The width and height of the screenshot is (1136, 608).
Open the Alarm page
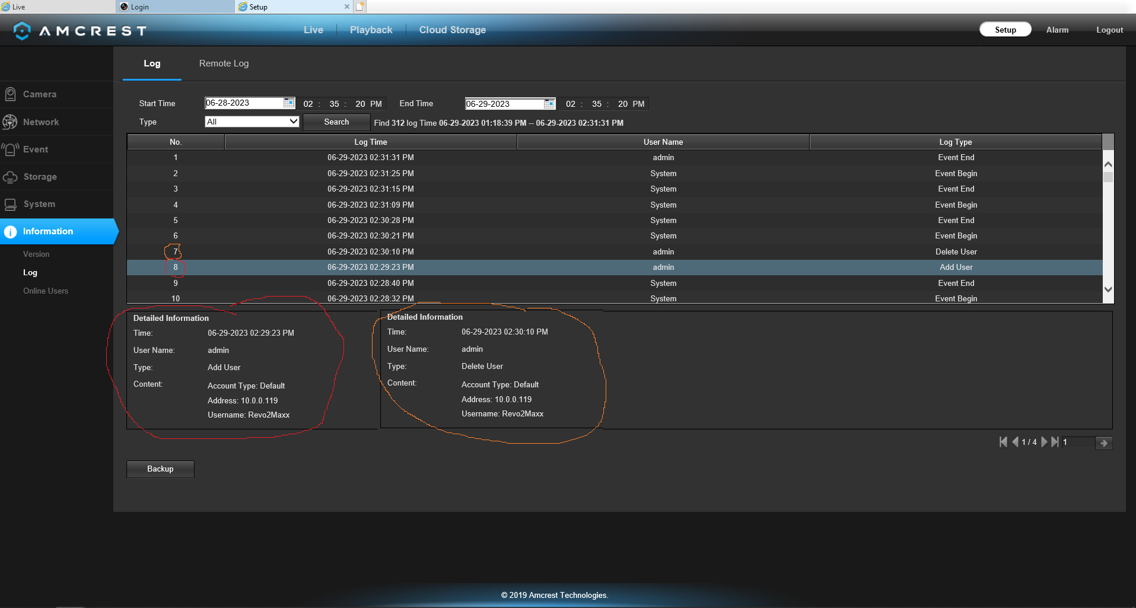point(1057,30)
